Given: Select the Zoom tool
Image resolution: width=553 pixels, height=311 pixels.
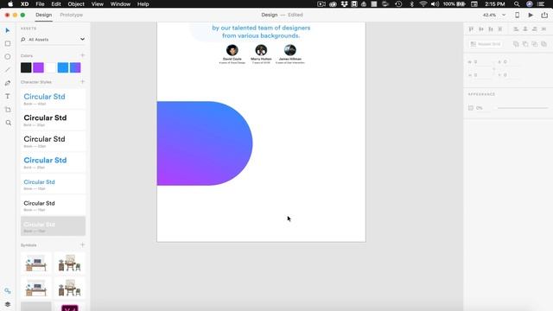Looking at the screenshot, I should coord(8,123).
